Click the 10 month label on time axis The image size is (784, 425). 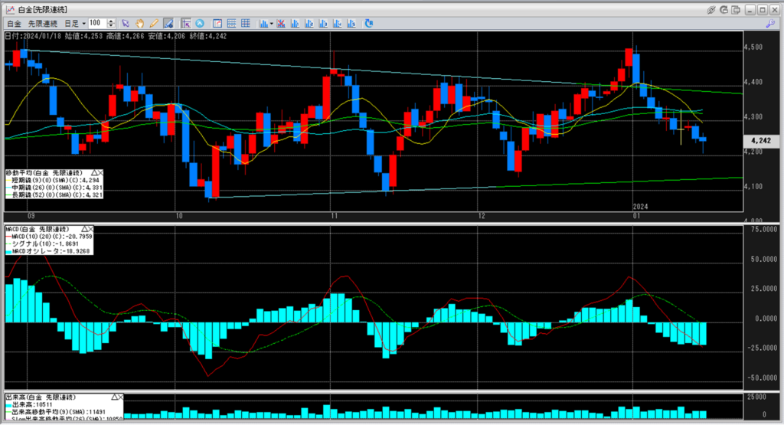(x=179, y=216)
